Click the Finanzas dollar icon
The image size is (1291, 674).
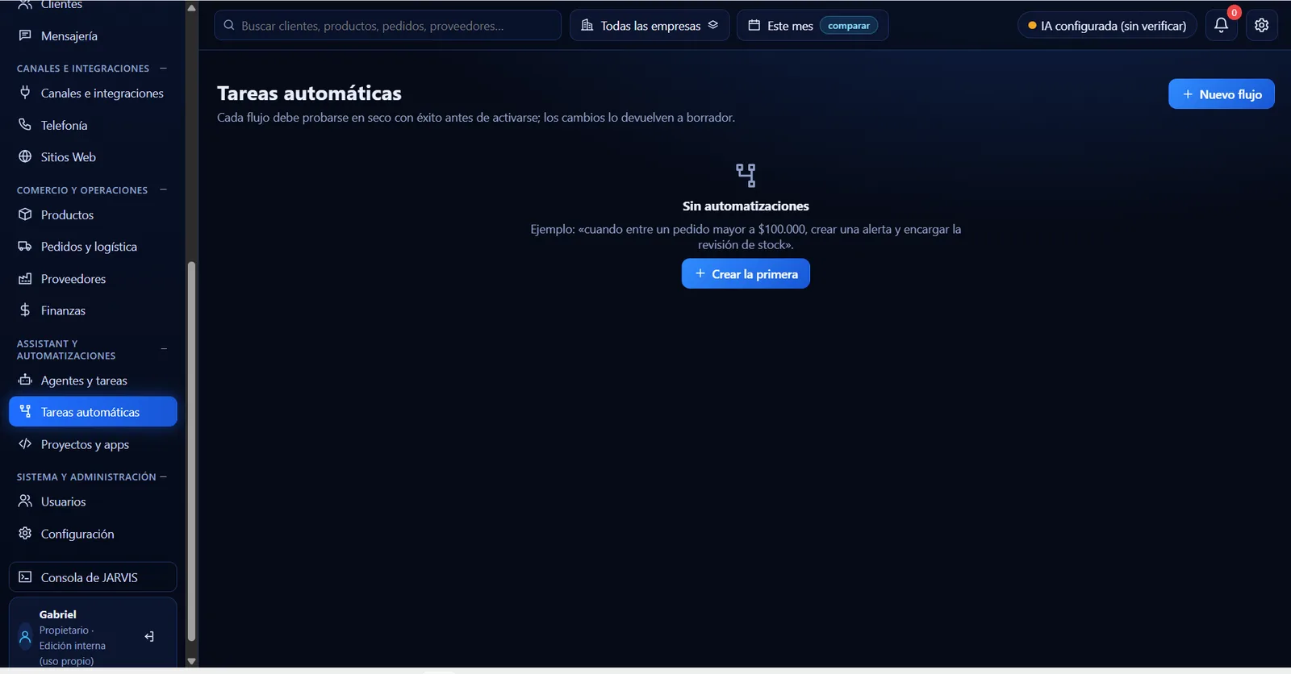[25, 310]
